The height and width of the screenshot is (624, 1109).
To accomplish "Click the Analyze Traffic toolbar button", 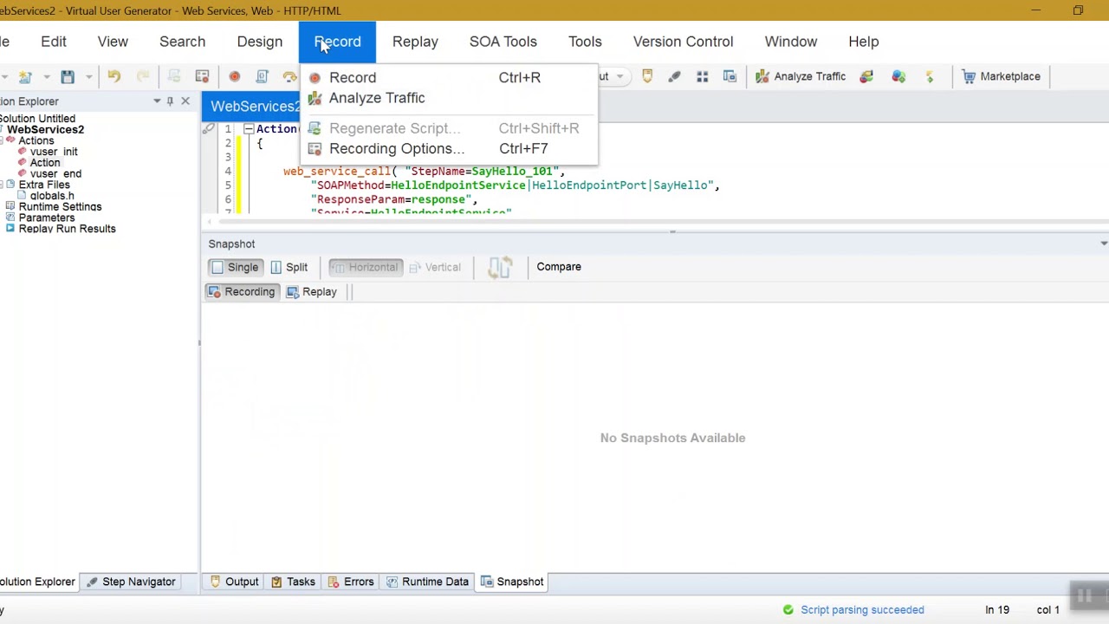I will click(801, 76).
